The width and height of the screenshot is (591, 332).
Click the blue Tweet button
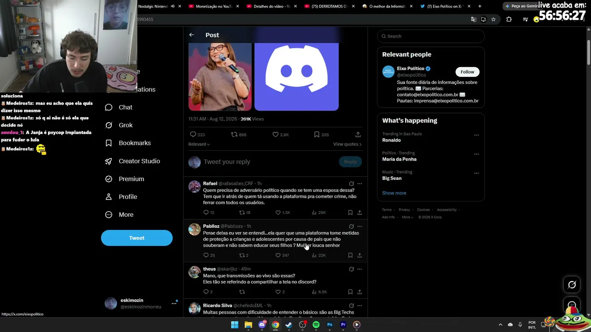click(x=137, y=238)
